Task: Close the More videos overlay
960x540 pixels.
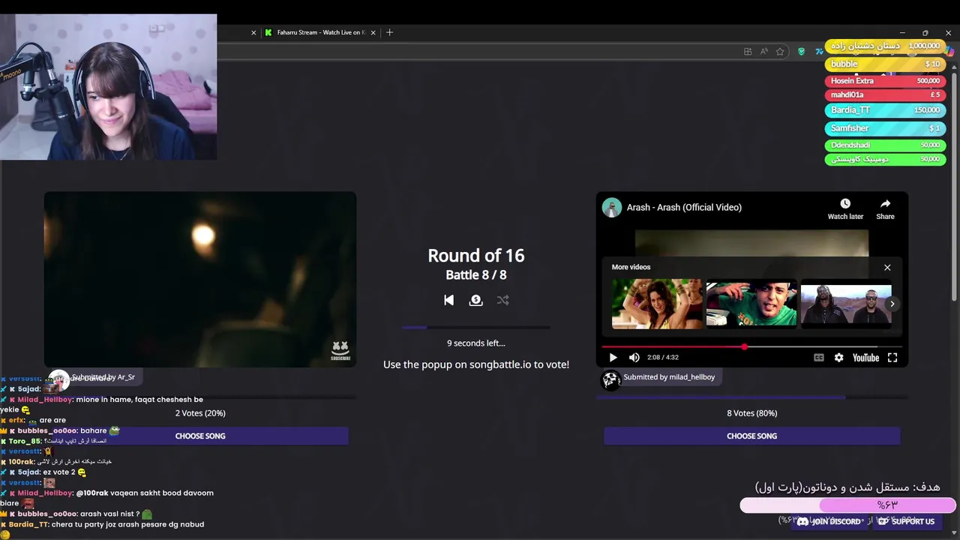Action: click(887, 267)
